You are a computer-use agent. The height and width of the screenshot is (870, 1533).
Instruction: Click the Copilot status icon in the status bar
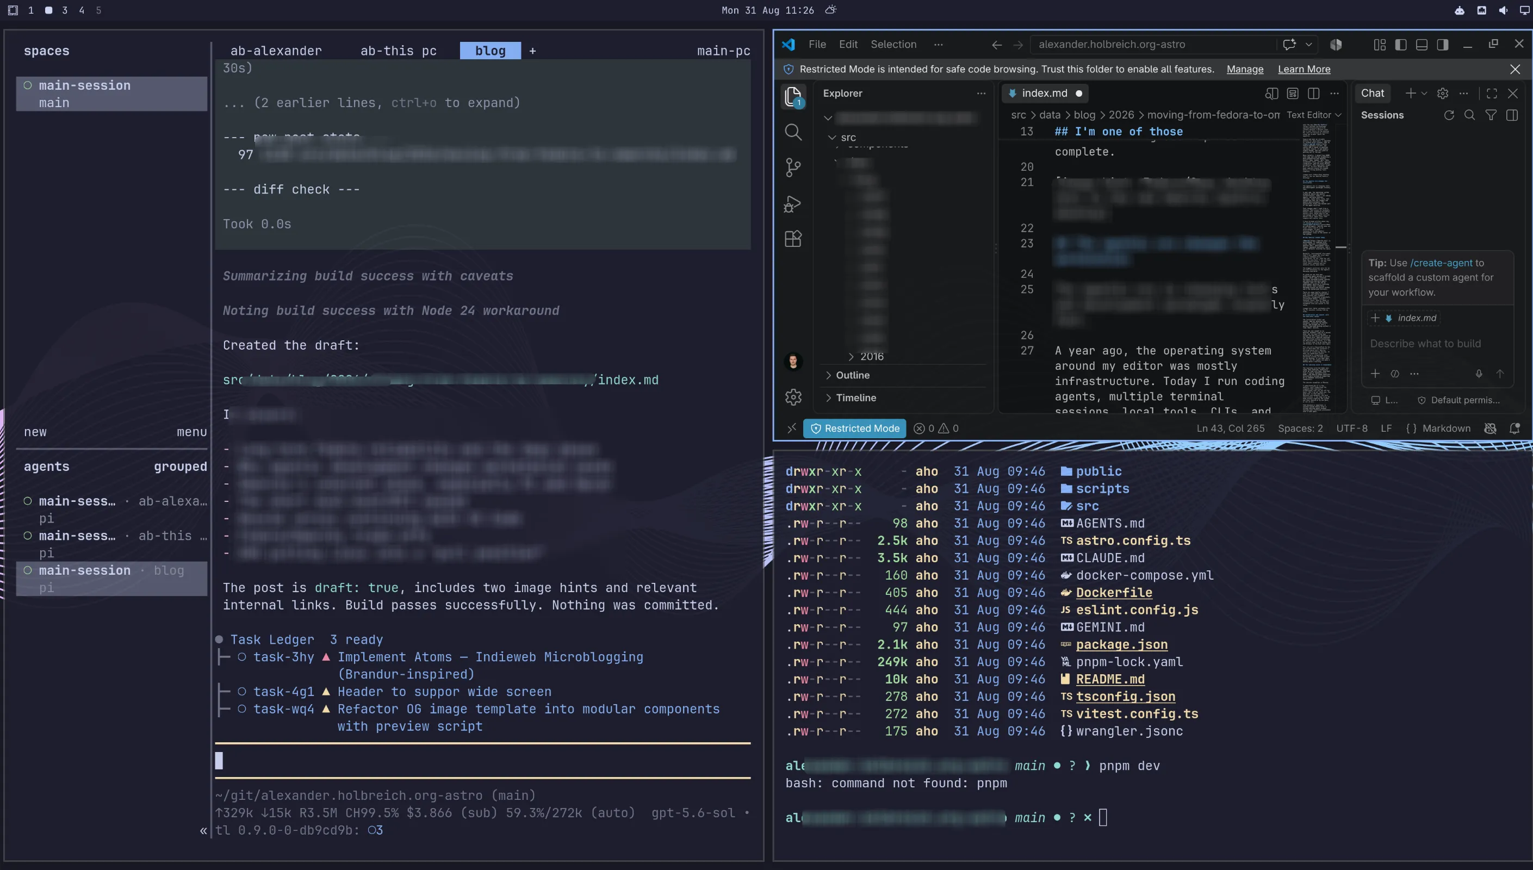[x=1490, y=428]
